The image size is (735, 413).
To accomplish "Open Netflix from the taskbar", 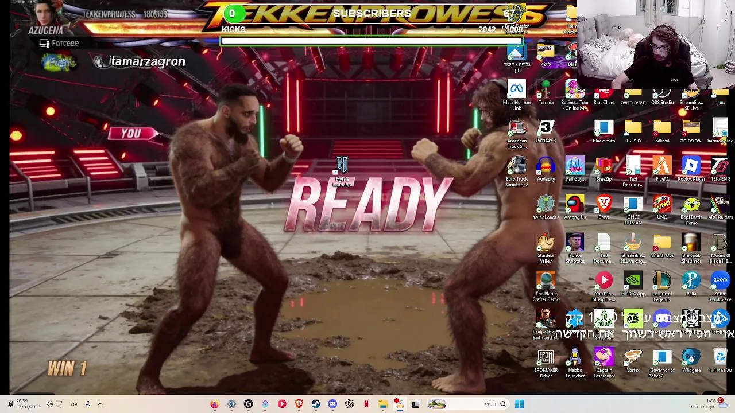I will coord(366,404).
